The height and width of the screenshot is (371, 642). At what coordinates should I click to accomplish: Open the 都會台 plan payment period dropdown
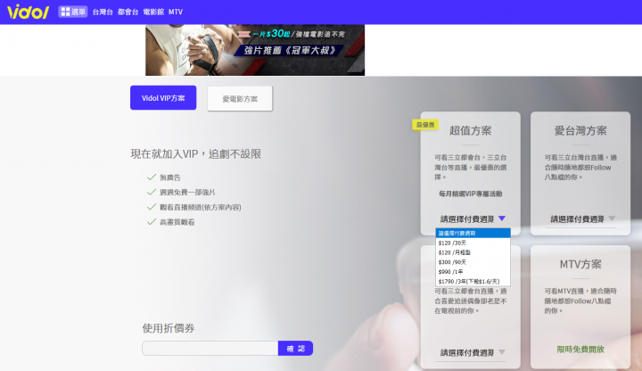point(473,352)
